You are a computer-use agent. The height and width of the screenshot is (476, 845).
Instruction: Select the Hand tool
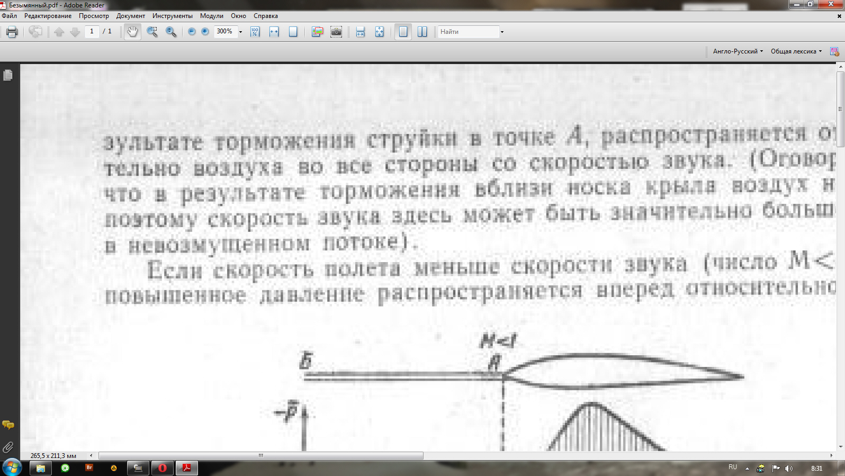tap(132, 32)
